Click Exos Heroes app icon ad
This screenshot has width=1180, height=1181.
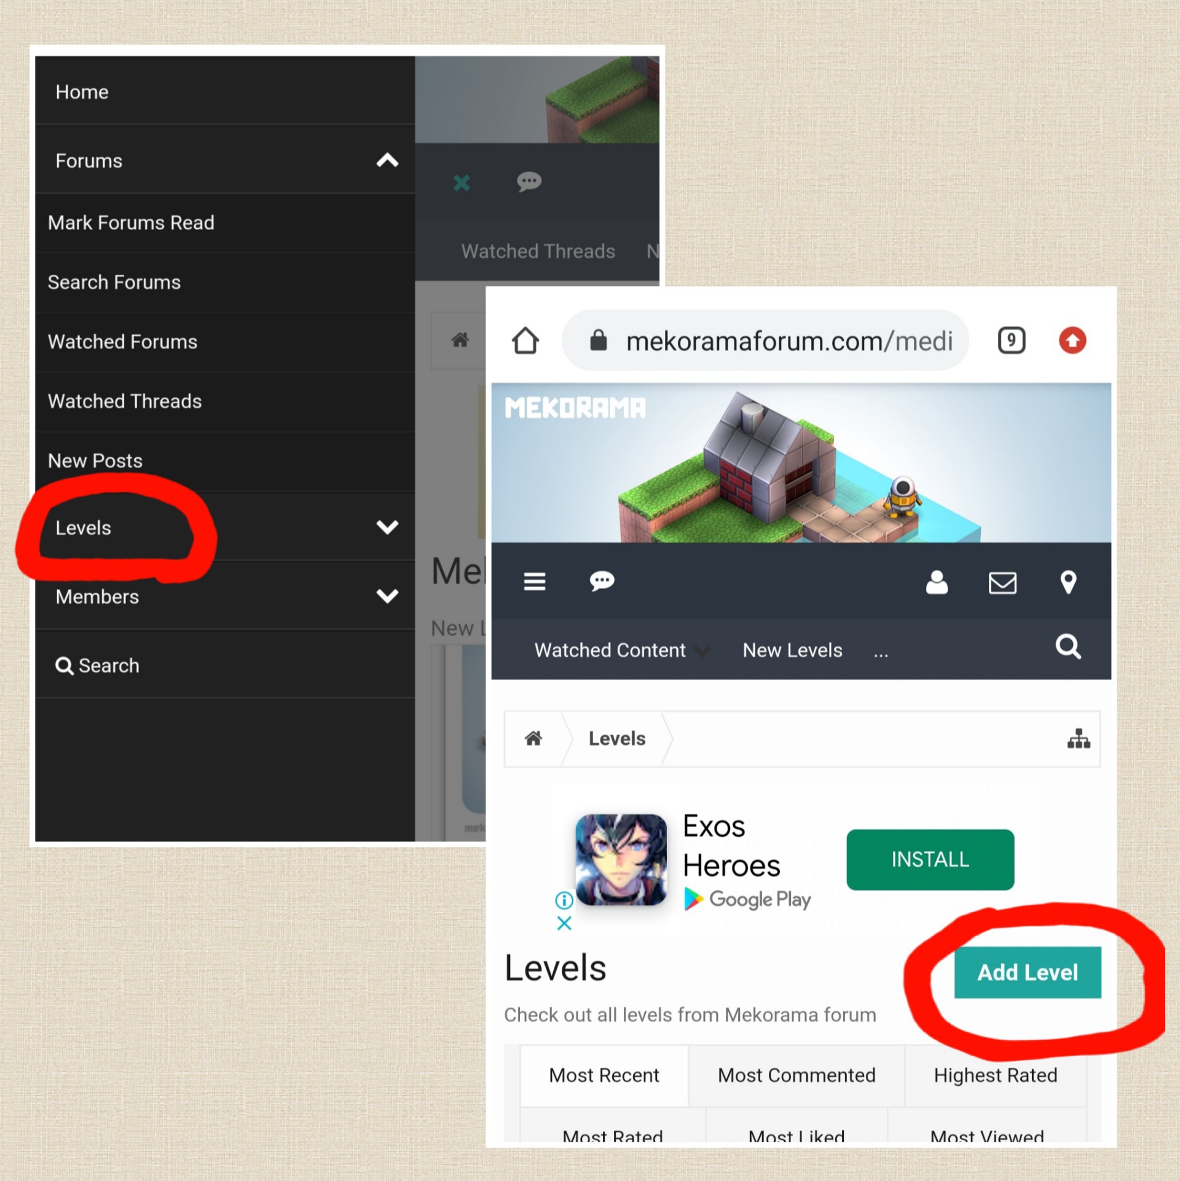(621, 859)
